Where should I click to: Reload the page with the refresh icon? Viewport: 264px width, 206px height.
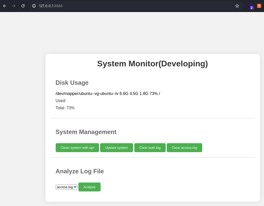point(23,6)
